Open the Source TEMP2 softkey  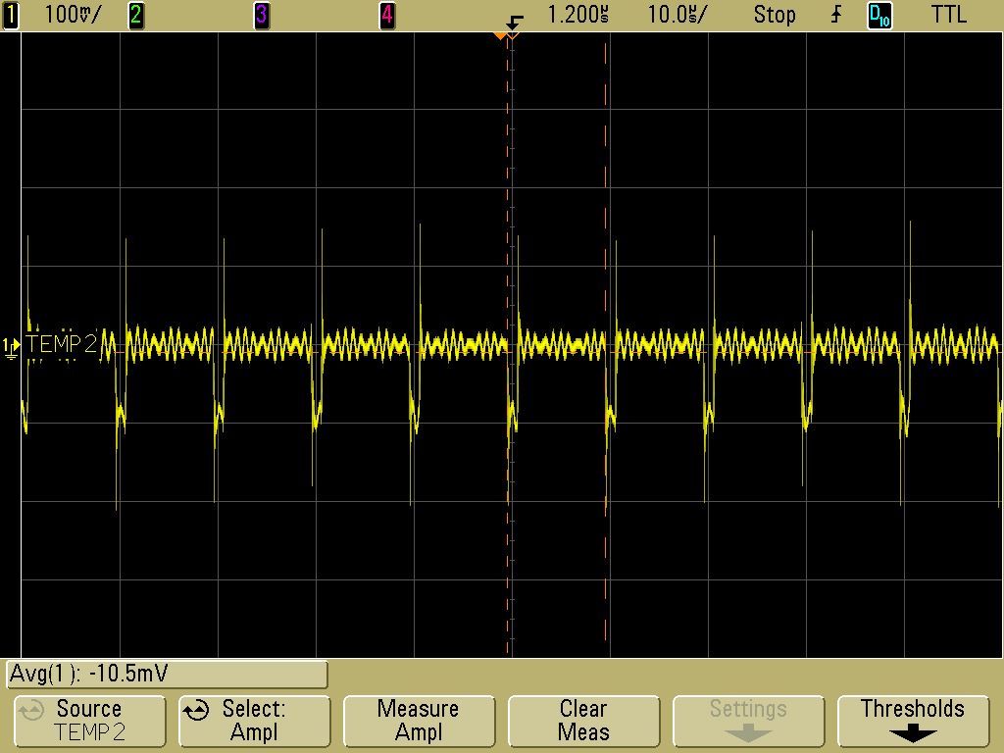[x=89, y=721]
